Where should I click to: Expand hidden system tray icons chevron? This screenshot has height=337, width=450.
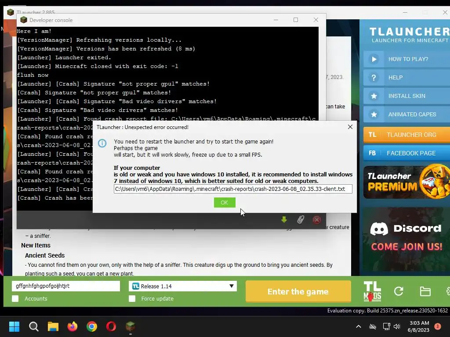click(x=359, y=326)
